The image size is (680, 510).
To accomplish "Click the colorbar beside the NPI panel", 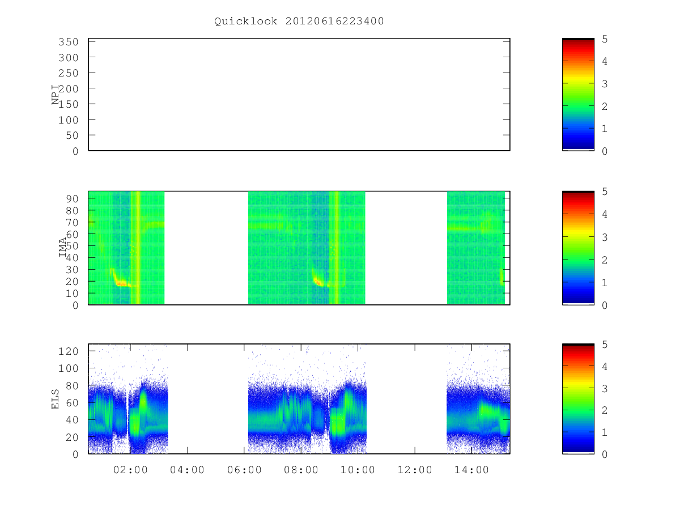I will click(578, 95).
